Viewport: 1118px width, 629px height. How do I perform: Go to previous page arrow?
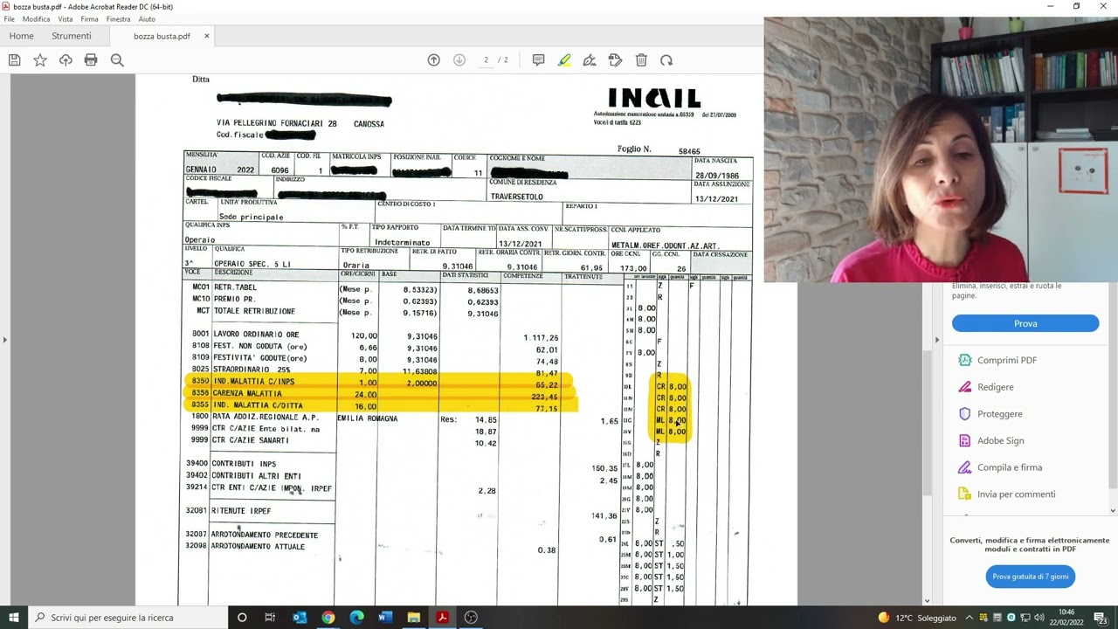[433, 60]
